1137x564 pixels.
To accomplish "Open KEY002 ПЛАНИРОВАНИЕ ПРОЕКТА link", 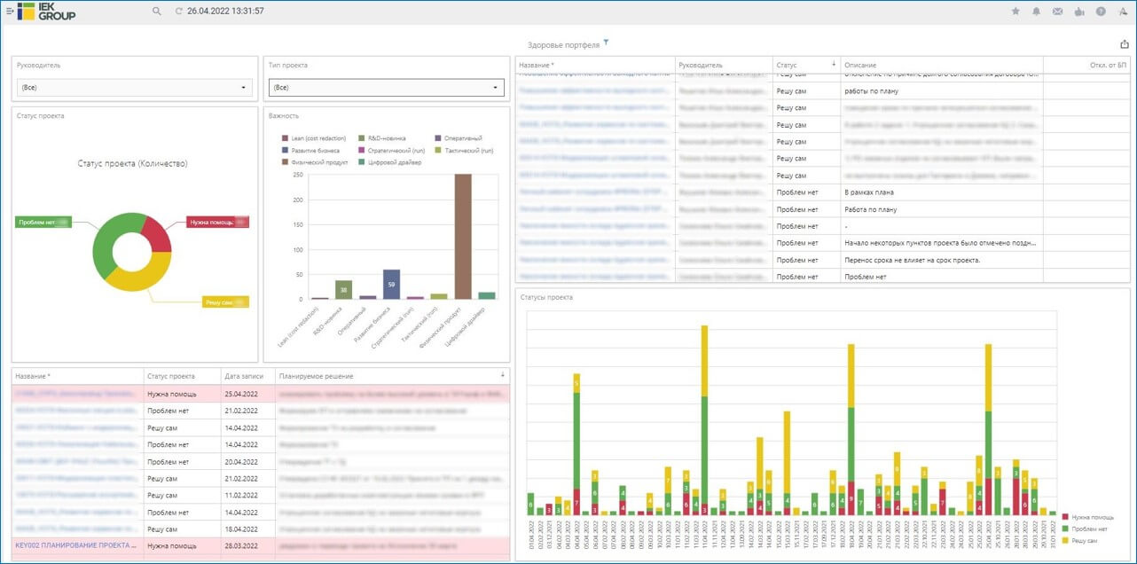I will 75,545.
